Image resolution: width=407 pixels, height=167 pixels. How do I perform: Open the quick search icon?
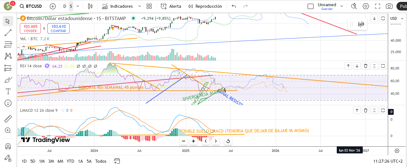point(354,6)
